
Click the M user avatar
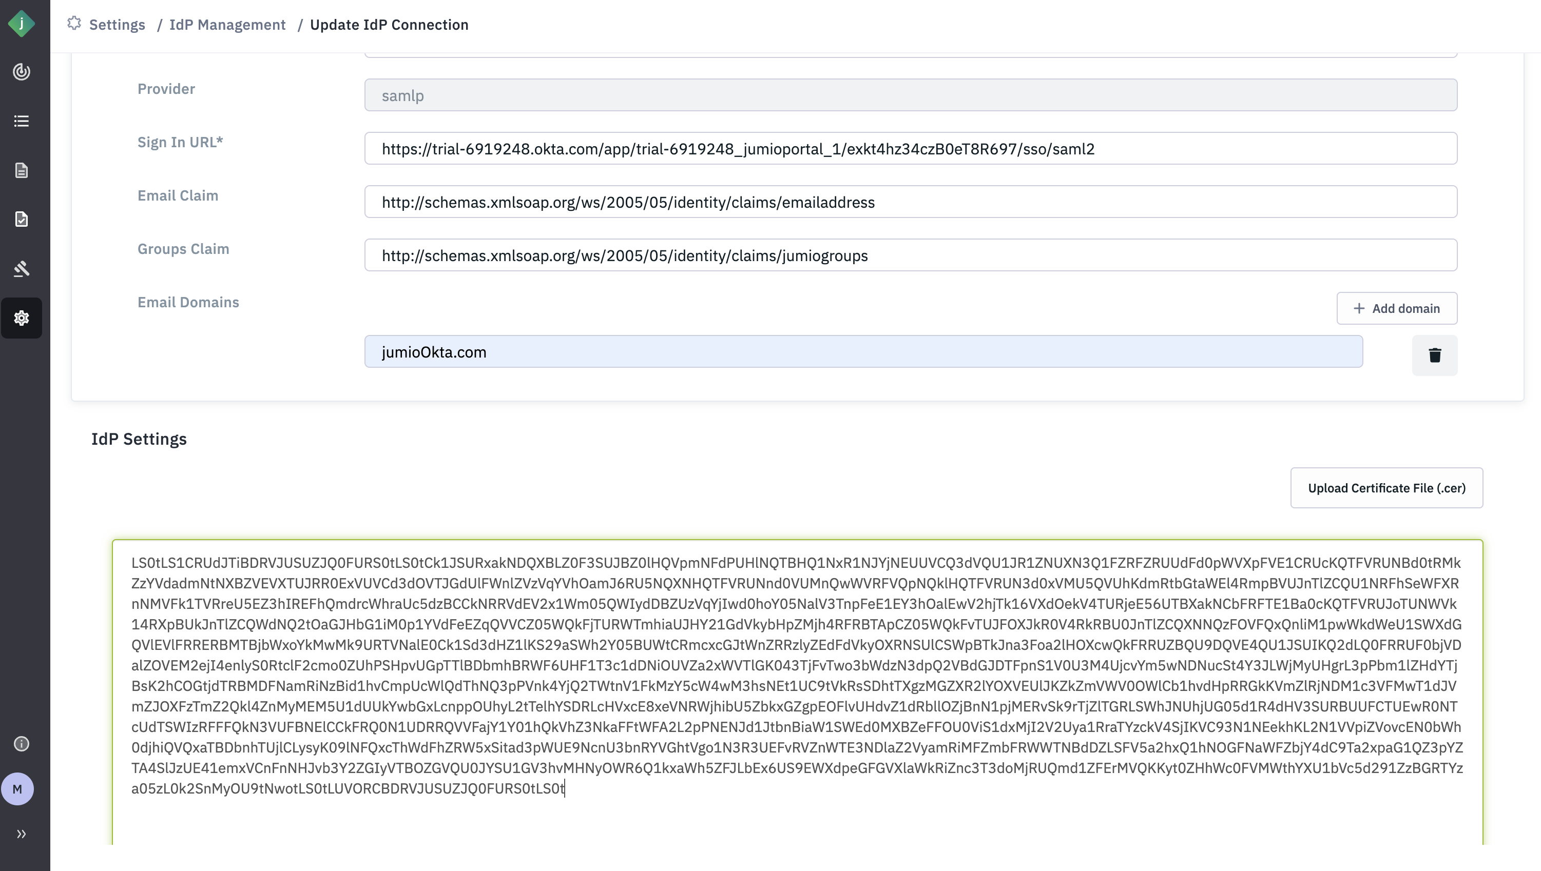pyautogui.click(x=17, y=789)
